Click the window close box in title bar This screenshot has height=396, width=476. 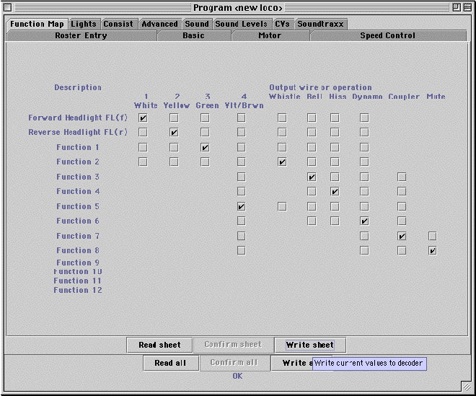point(8,7)
